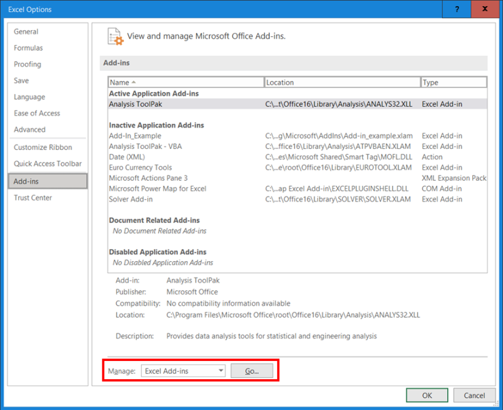
Task: Click the Inactive Application Add-ins heading
Action: (x=157, y=125)
